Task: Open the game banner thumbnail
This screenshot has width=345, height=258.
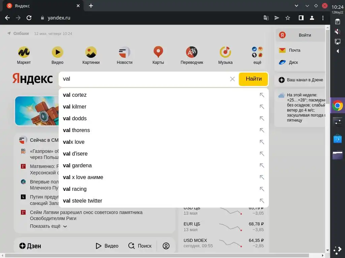Action: (x=37, y=111)
